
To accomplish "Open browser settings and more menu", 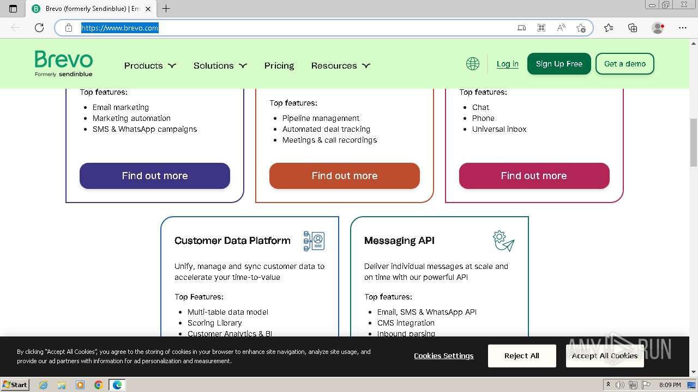I will (683, 28).
